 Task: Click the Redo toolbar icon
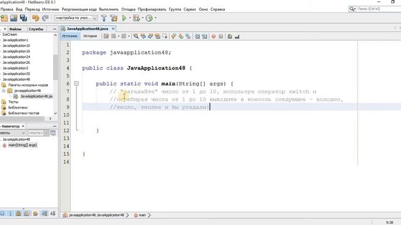tap(45, 18)
